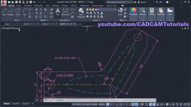Open the Parametric ribbon tab
The image size is (191, 107).
[x=38, y=6]
